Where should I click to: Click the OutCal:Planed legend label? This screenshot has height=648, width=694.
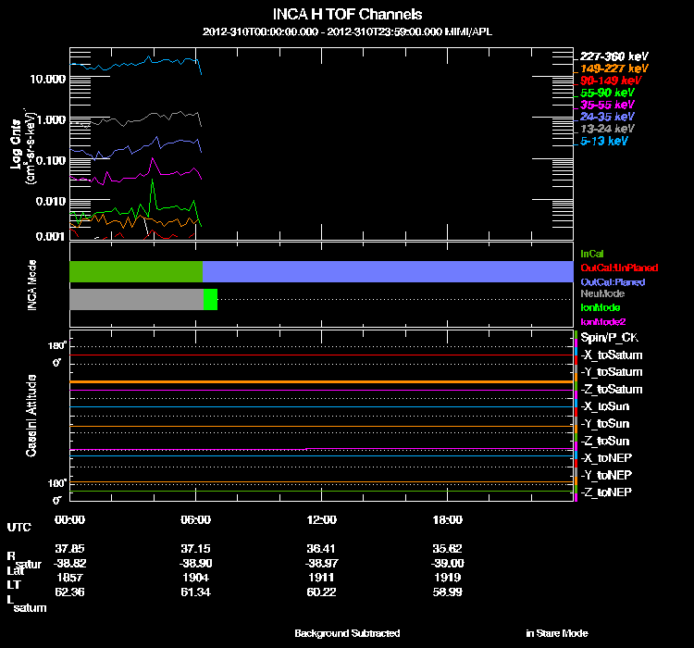pos(612,281)
